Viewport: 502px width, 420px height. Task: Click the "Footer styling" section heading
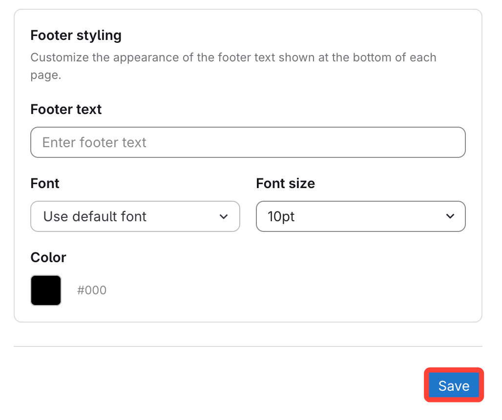coord(76,35)
